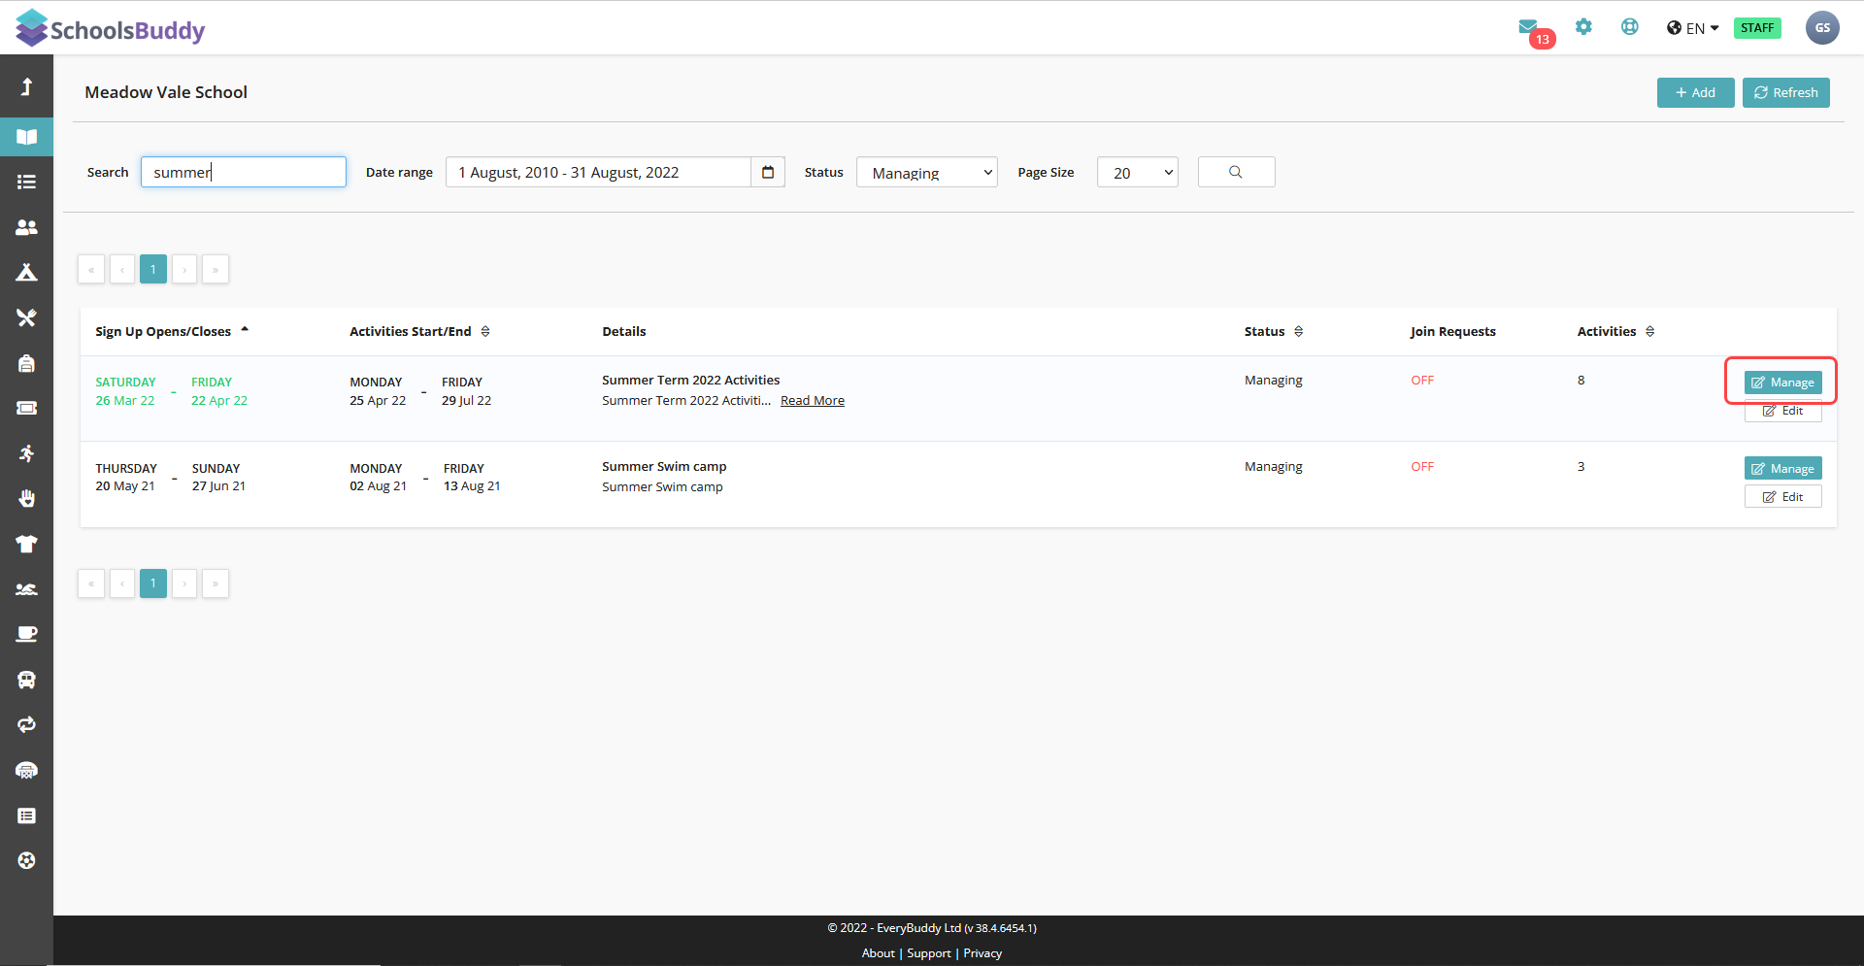This screenshot has height=966, width=1864.
Task: Click in the Search field containing summer
Action: (244, 172)
